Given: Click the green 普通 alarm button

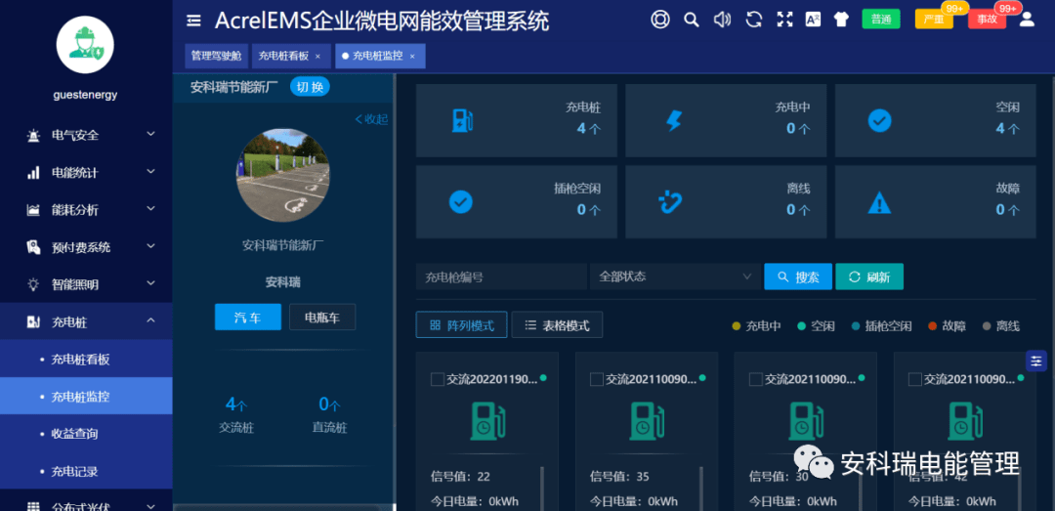Looking at the screenshot, I should coord(881,20).
